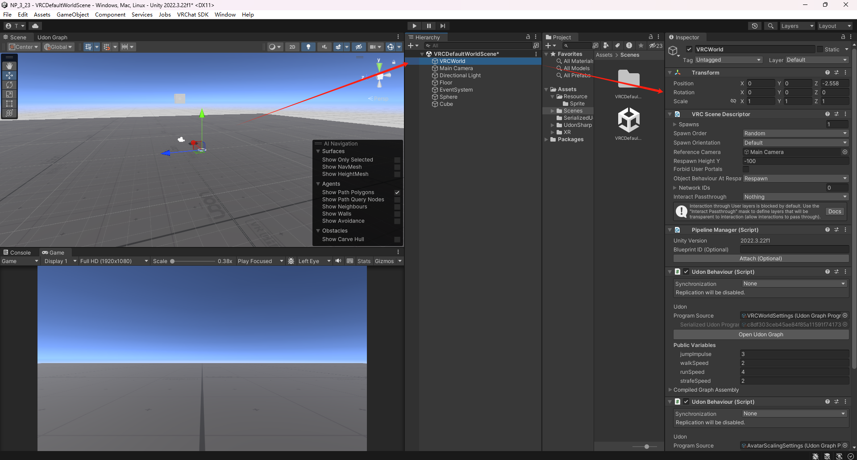Open the Undo History icon
The width and height of the screenshot is (857, 460).
click(755, 26)
